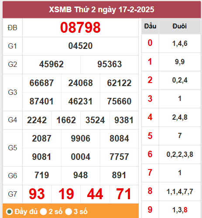Screen dimensions: 202x218
Task: Click the ĐB row label
Action: coord(13,28)
